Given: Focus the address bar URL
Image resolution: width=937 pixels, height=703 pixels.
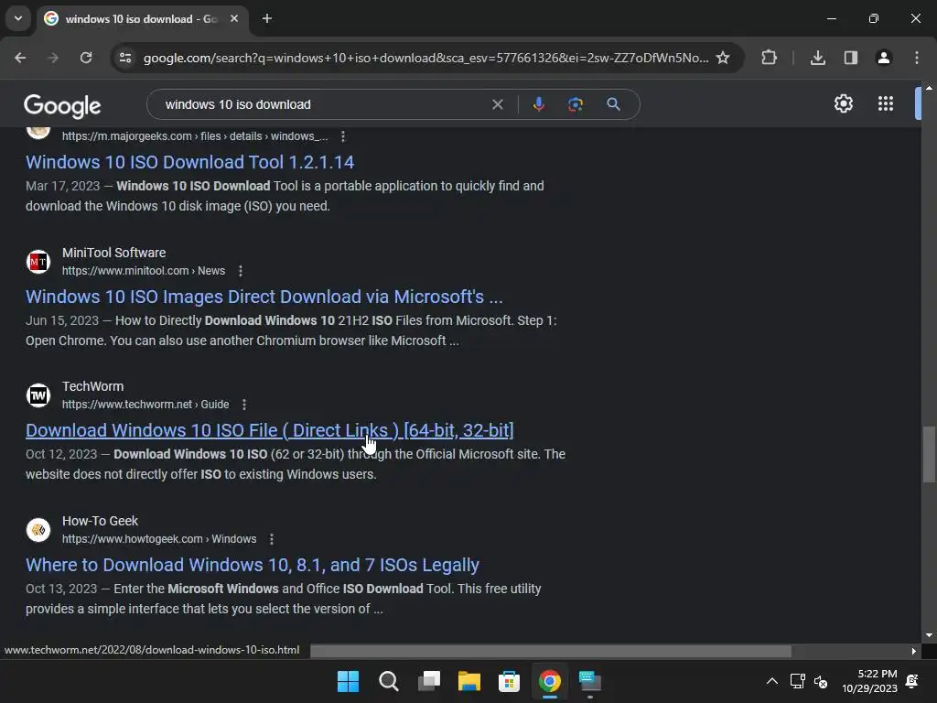Looking at the screenshot, I should click(425, 58).
